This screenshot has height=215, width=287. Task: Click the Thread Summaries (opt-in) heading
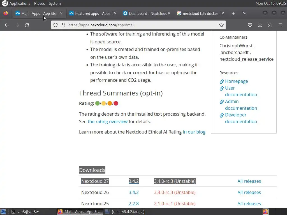121,93
